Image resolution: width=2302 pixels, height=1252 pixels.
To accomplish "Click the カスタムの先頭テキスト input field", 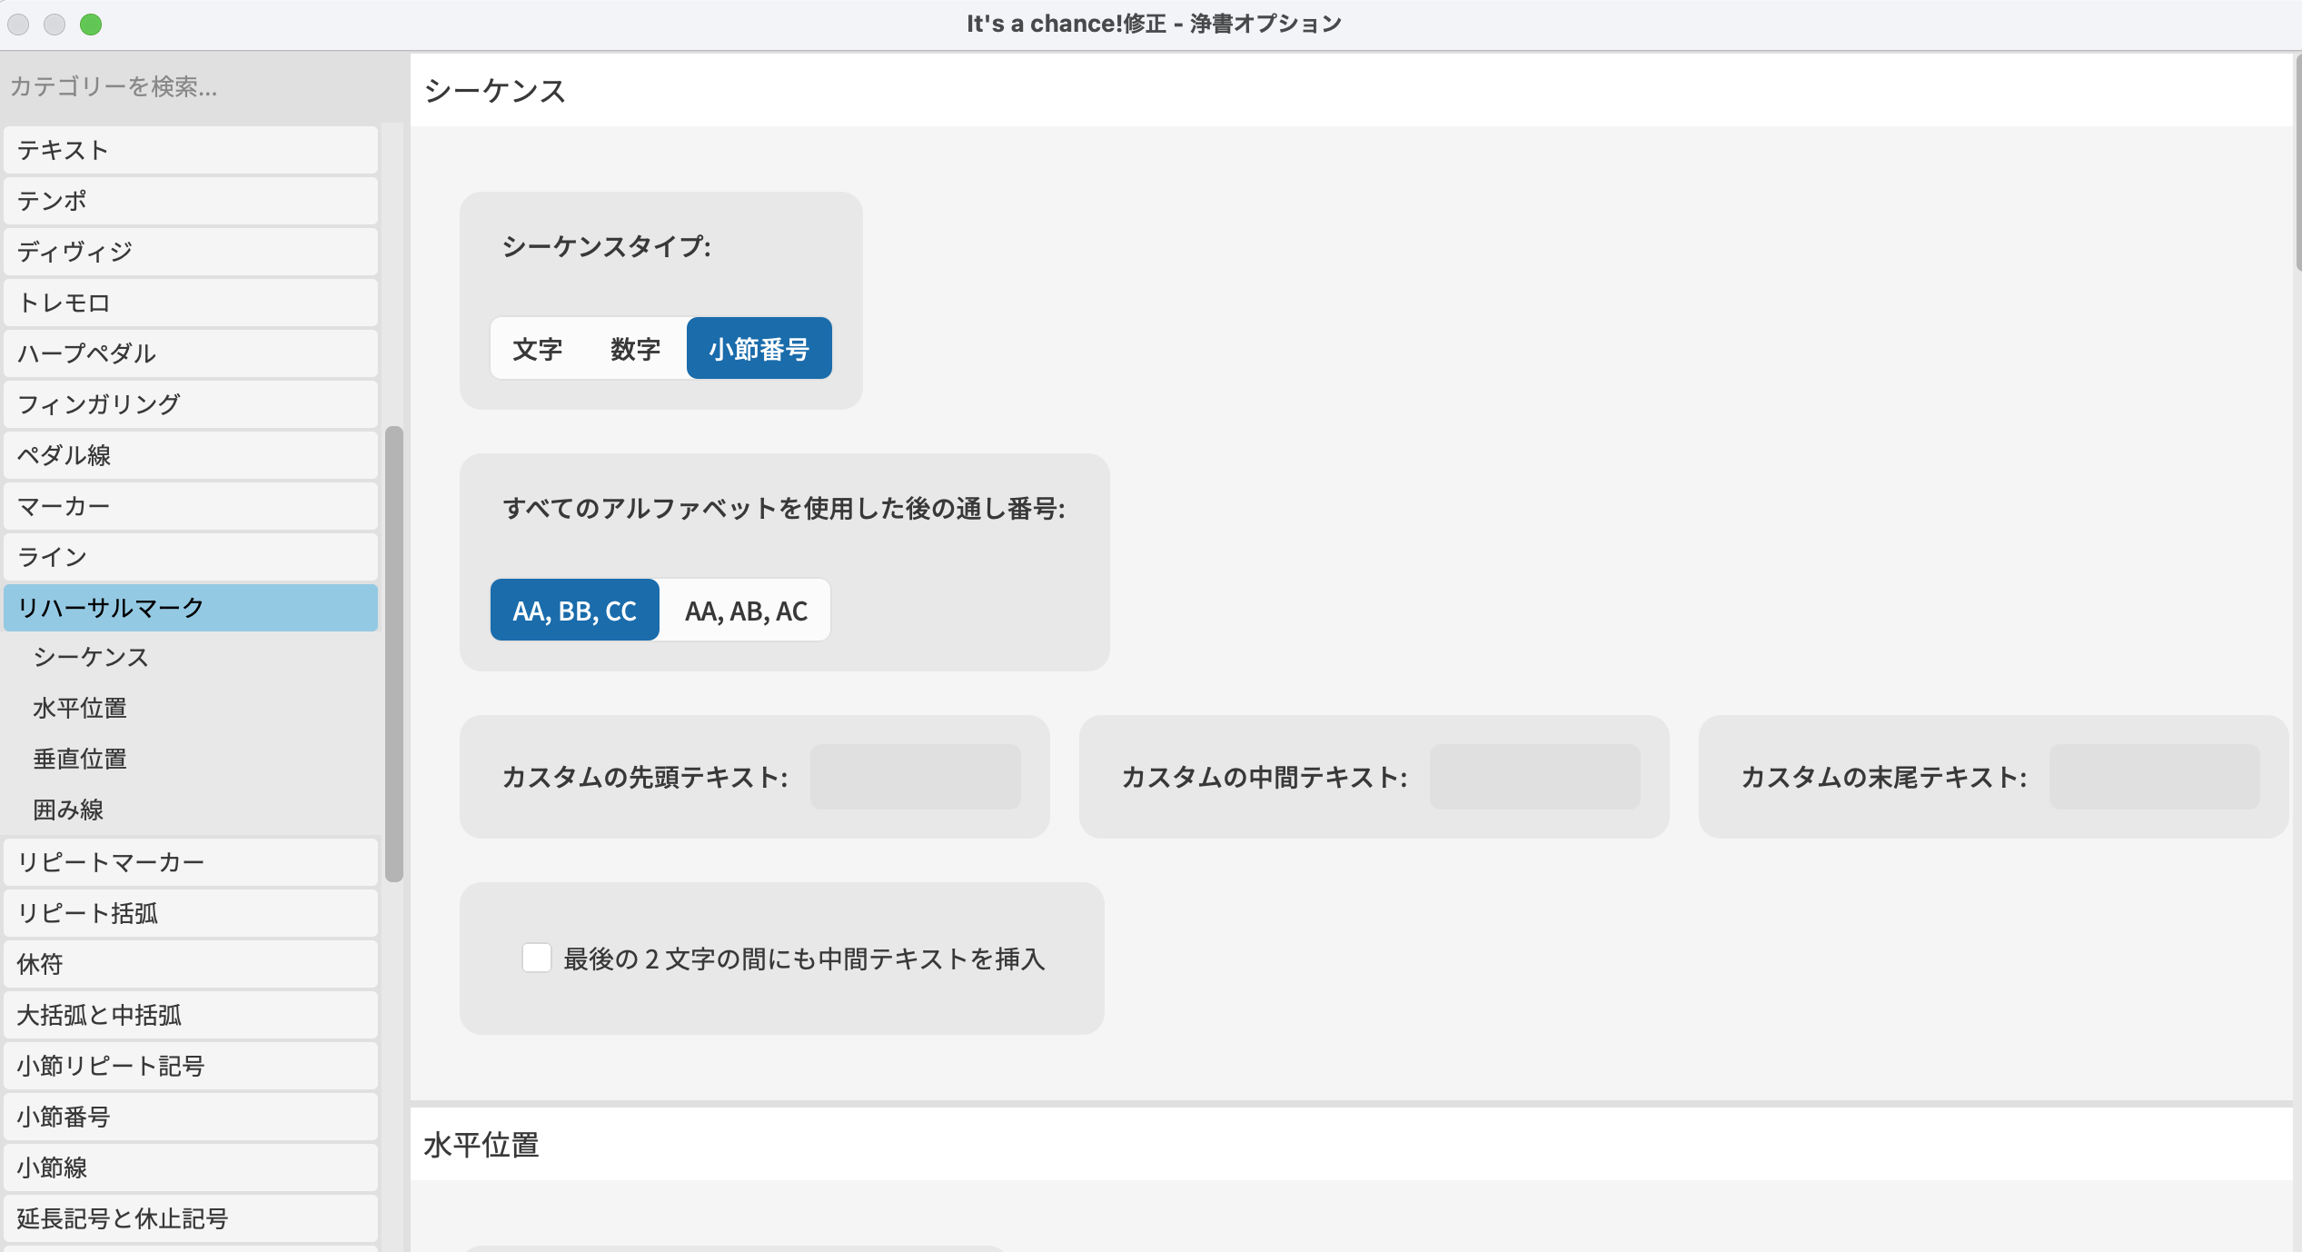I will 915,777.
